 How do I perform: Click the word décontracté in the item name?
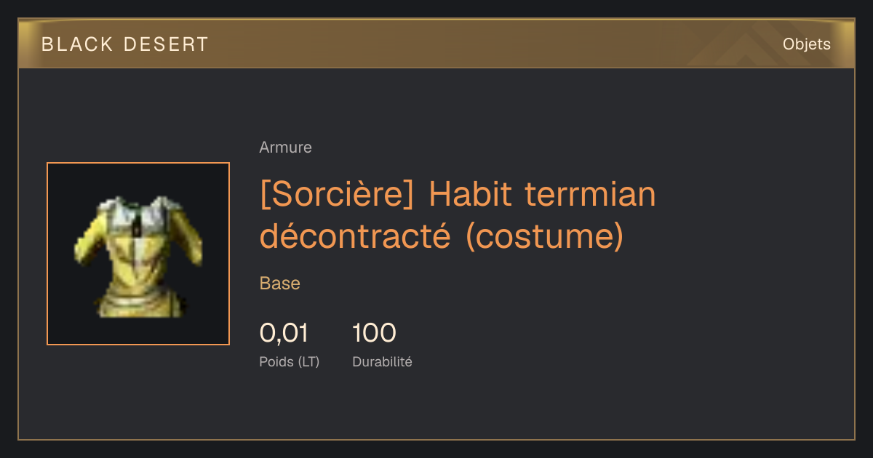coord(355,237)
